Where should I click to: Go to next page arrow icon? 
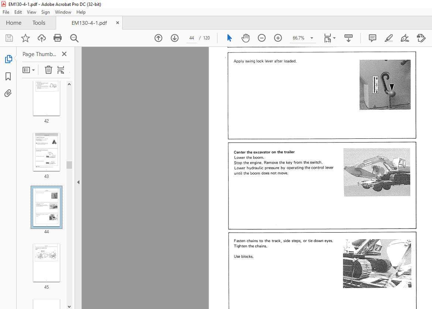click(175, 38)
